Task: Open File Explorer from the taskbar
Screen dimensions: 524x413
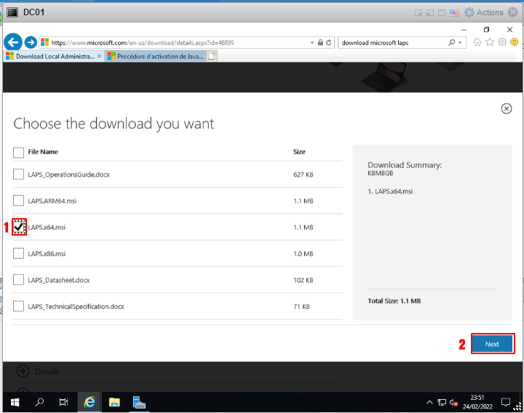Action: 114,402
